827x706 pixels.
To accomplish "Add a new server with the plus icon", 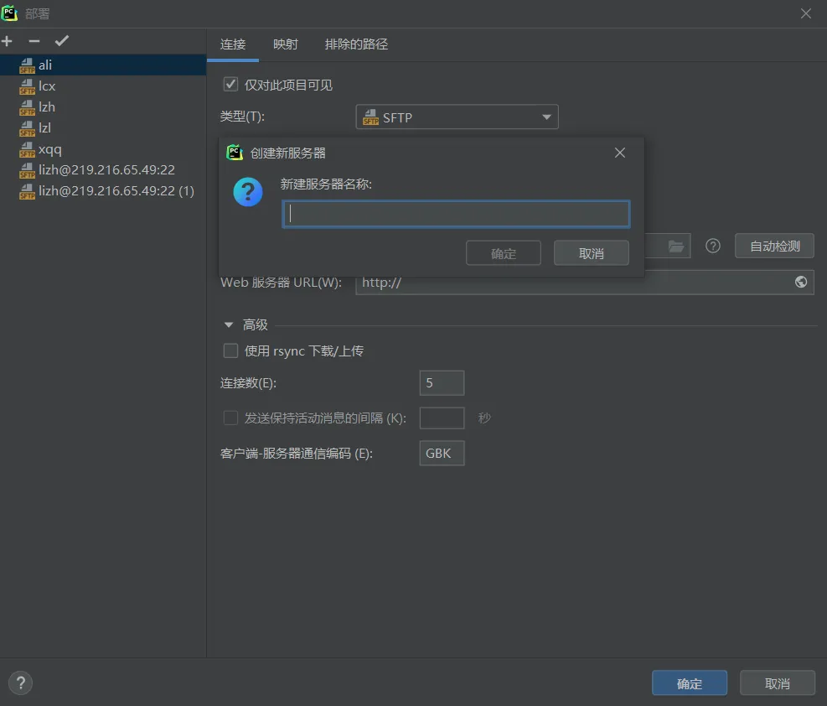I will pos(7,40).
